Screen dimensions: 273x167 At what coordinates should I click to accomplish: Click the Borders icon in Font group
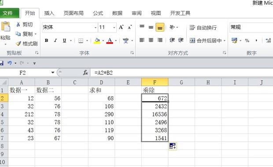click(81, 41)
